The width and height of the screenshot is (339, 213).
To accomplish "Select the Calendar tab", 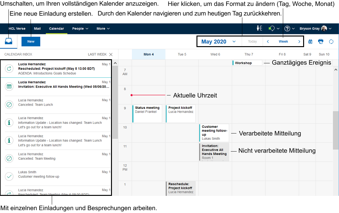I will click(x=56, y=29).
